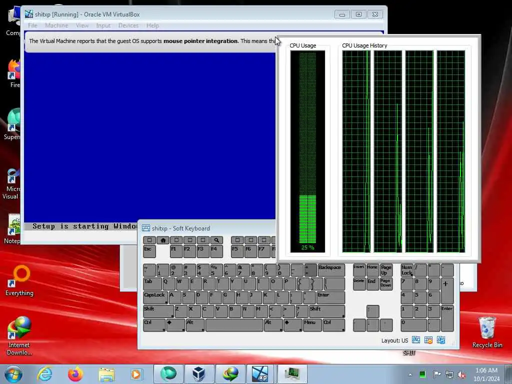Open the Input menu in VirtualBox
This screenshot has height=384, width=512.
(x=103, y=25)
